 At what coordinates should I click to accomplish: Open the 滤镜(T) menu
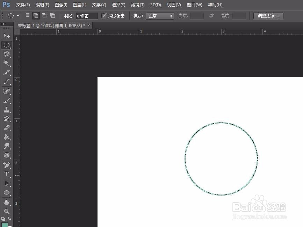(138, 5)
